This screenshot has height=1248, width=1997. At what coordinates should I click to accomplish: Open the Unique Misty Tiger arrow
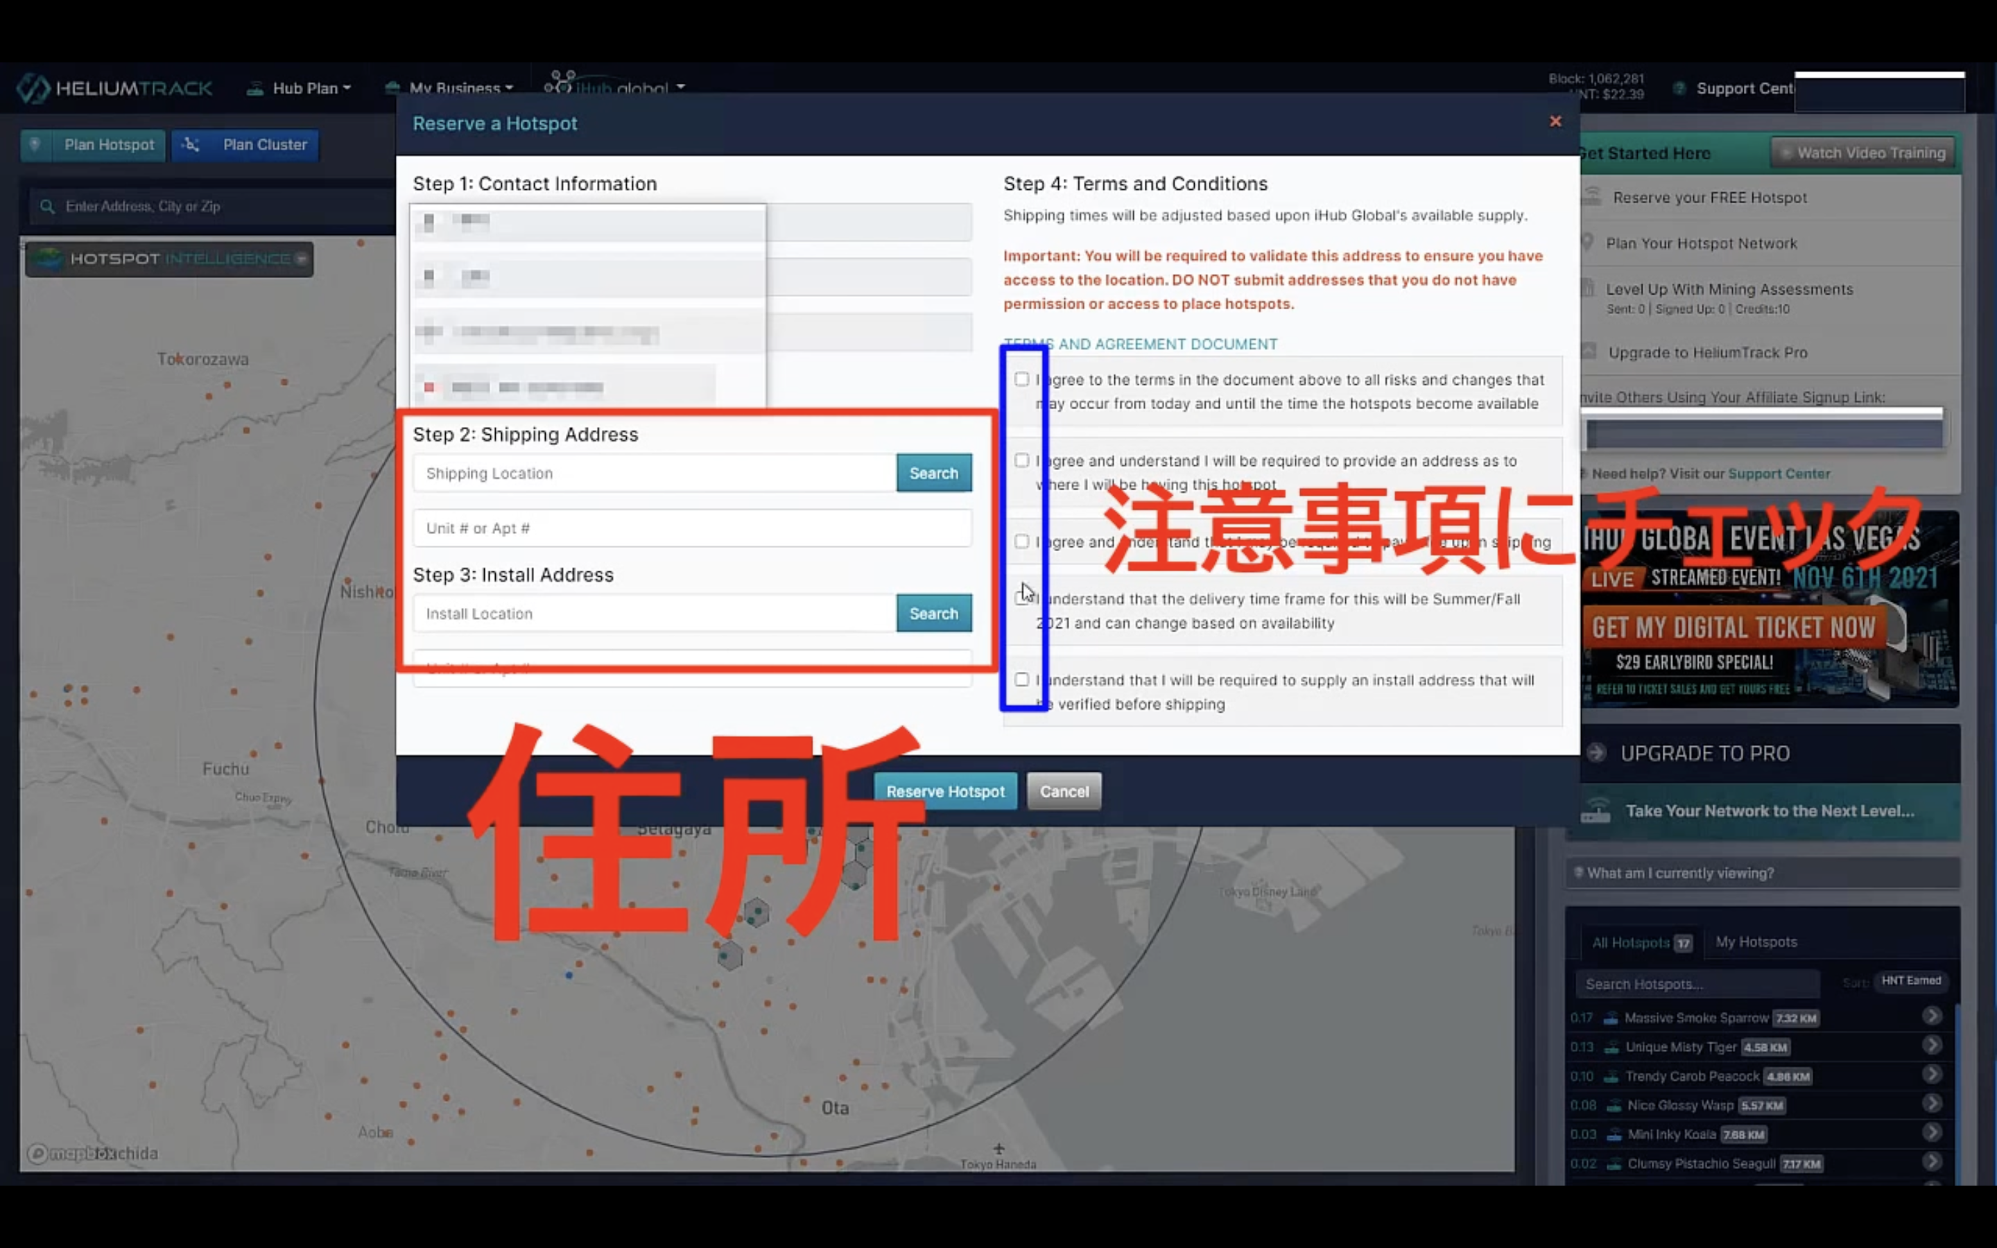(1932, 1045)
